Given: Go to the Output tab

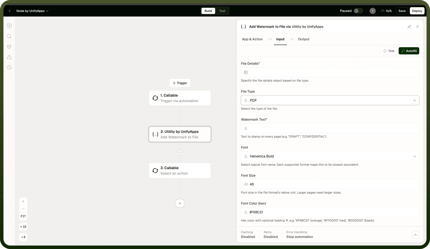Looking at the screenshot, I should [x=304, y=39].
